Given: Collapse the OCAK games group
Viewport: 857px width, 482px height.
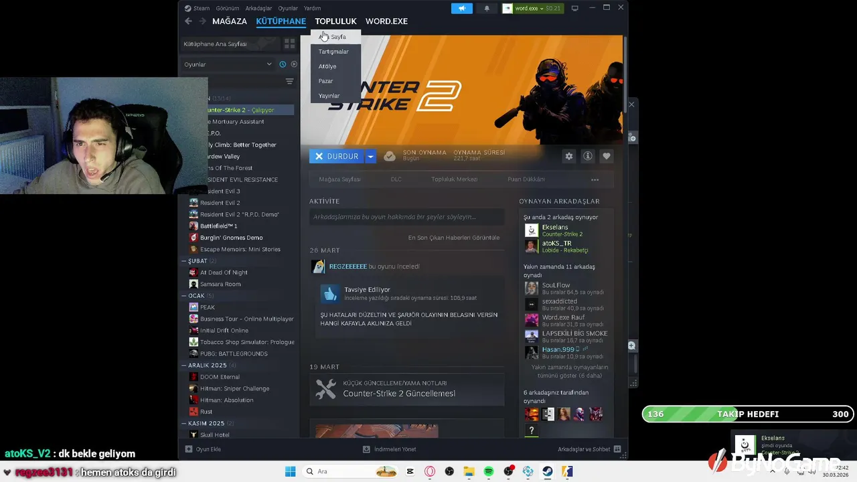Looking at the screenshot, I should click(x=184, y=296).
